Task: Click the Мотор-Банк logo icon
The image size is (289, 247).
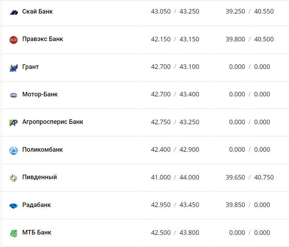Action: pyautogui.click(x=14, y=95)
